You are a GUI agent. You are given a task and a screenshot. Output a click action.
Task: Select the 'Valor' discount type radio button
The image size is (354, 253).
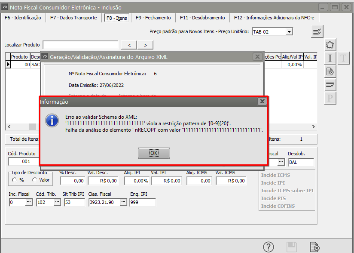pos(34,180)
